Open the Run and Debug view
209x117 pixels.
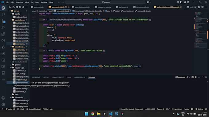coord(3,28)
